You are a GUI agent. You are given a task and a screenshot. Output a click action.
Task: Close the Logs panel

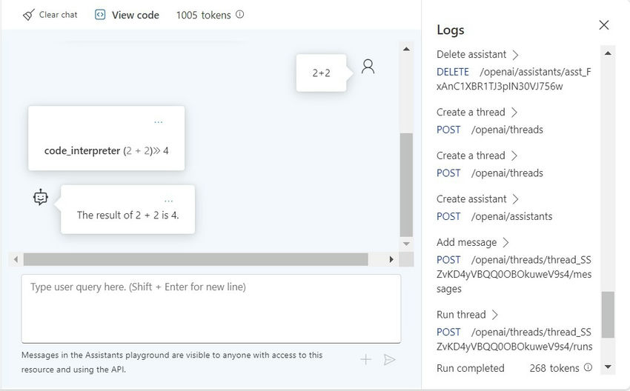604,25
